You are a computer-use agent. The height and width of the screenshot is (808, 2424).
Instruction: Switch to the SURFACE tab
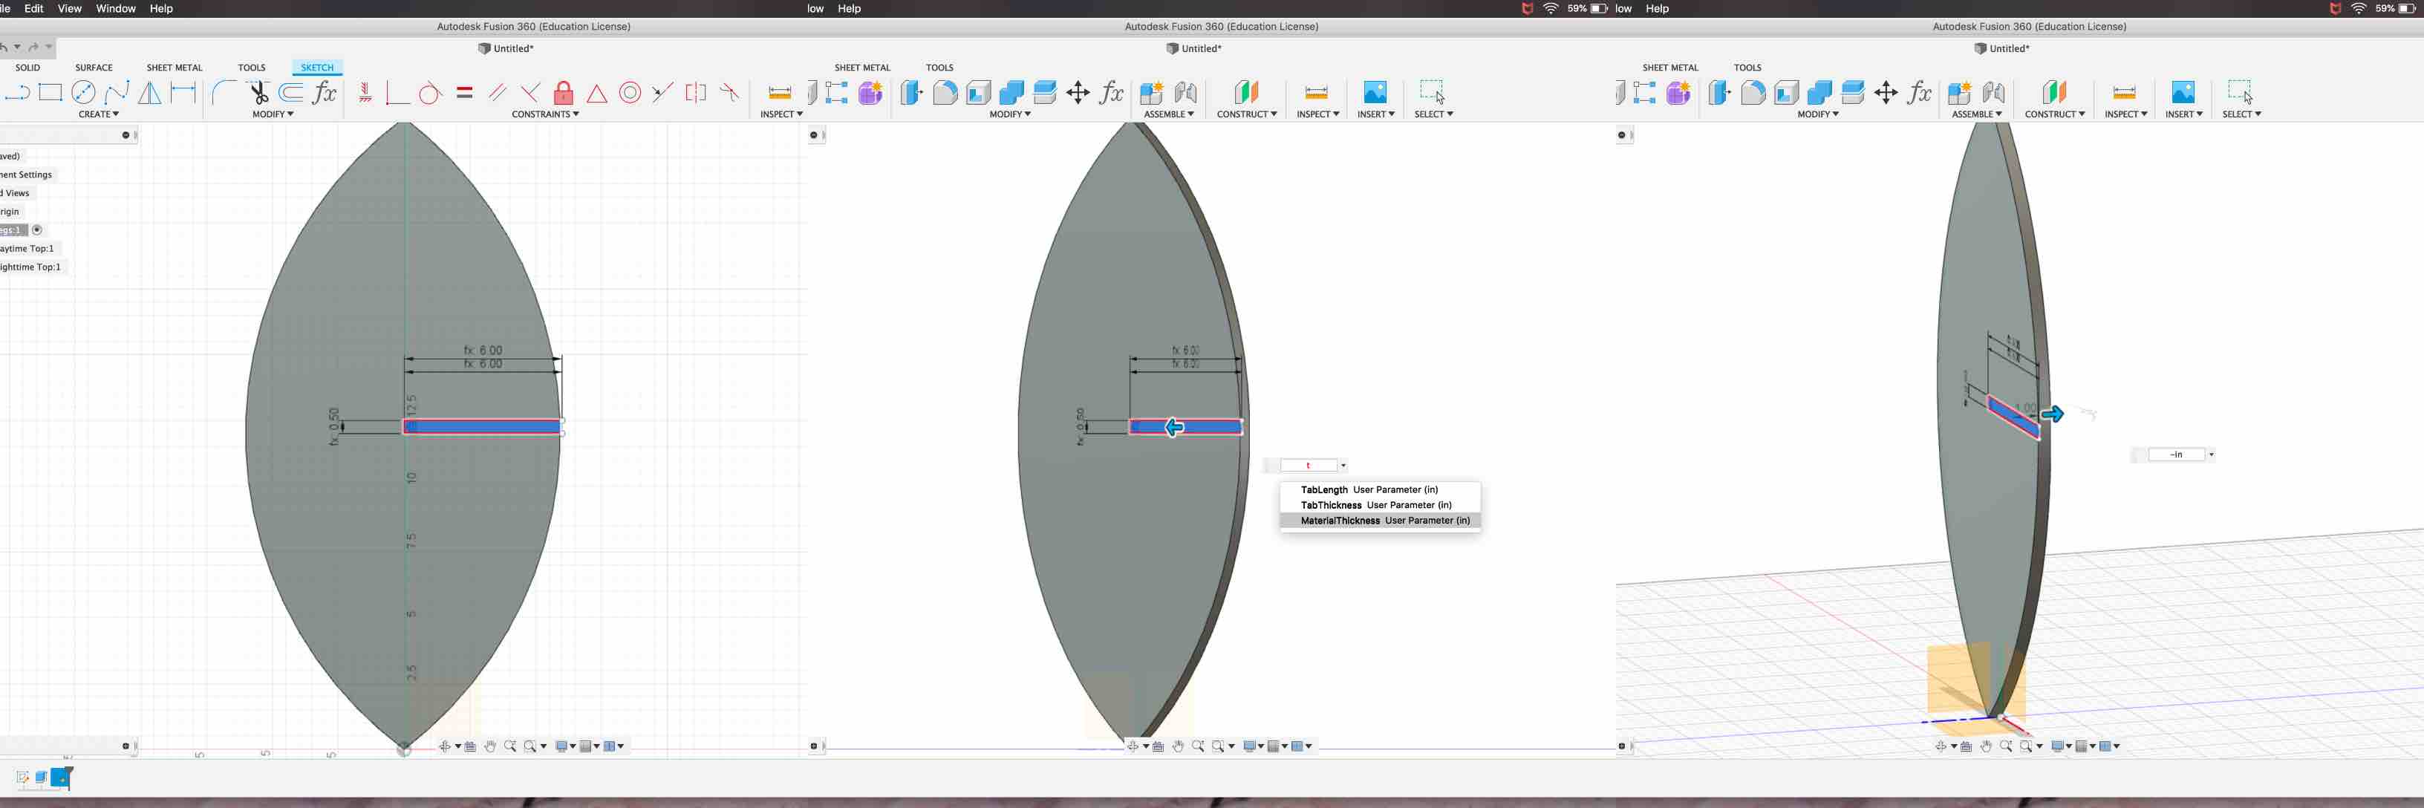pyautogui.click(x=93, y=68)
